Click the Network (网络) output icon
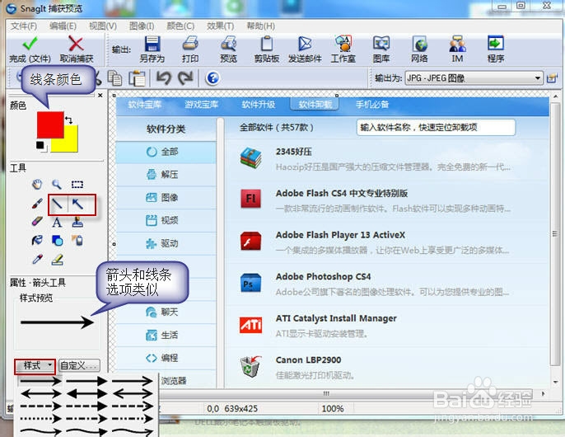The image size is (565, 437). pyautogui.click(x=419, y=44)
